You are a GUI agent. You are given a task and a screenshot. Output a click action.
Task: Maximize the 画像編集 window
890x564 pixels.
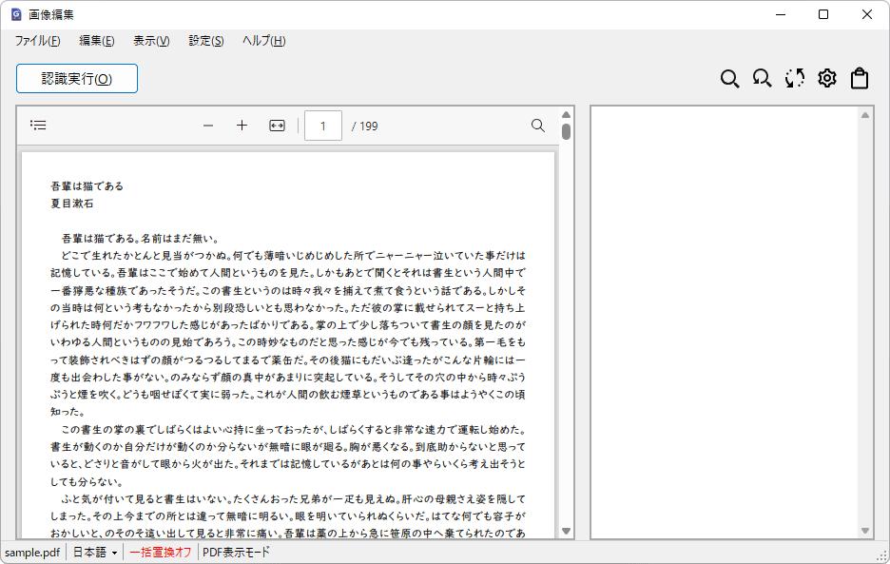click(x=823, y=15)
